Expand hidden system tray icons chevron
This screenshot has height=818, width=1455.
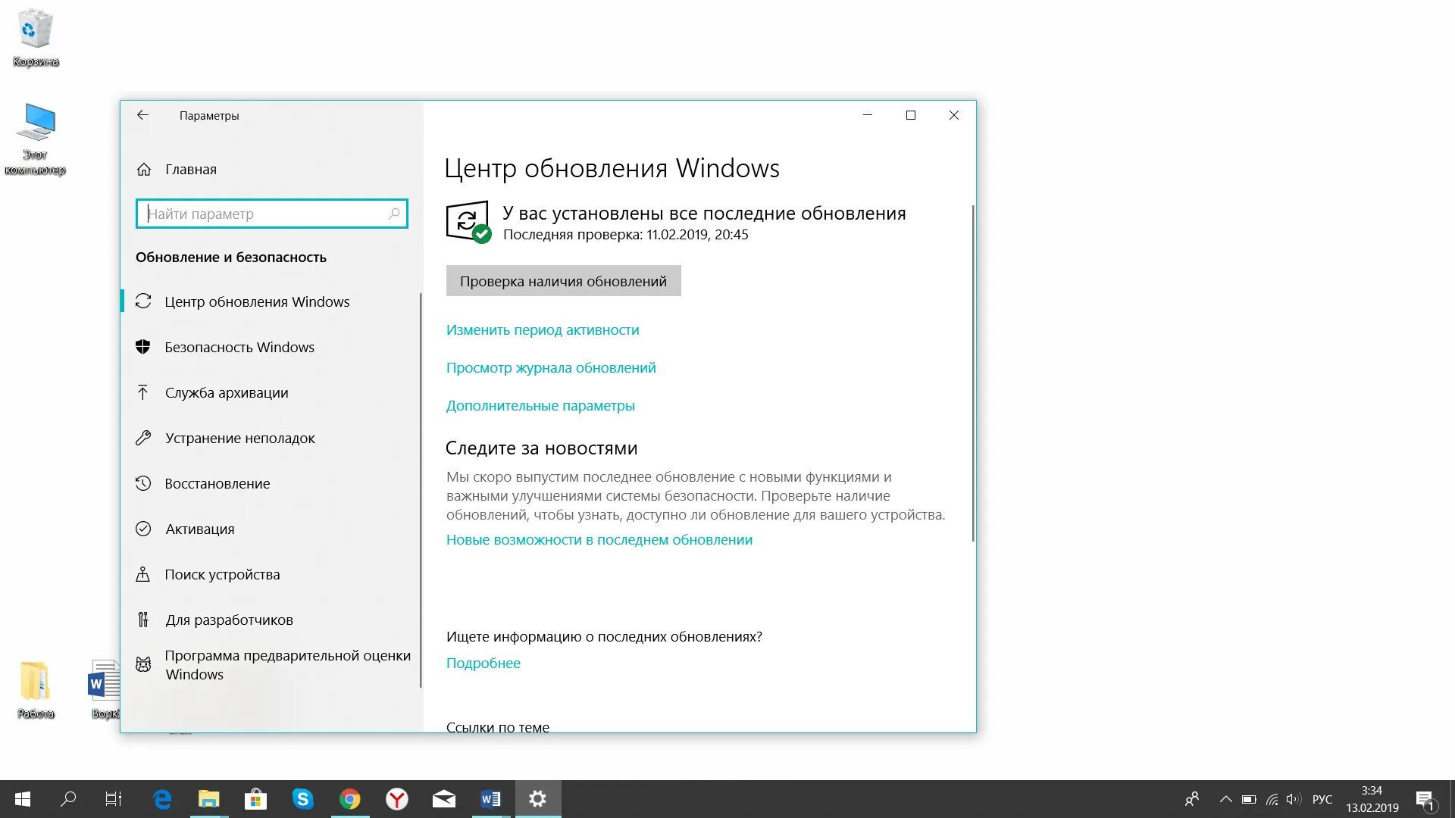tap(1225, 799)
